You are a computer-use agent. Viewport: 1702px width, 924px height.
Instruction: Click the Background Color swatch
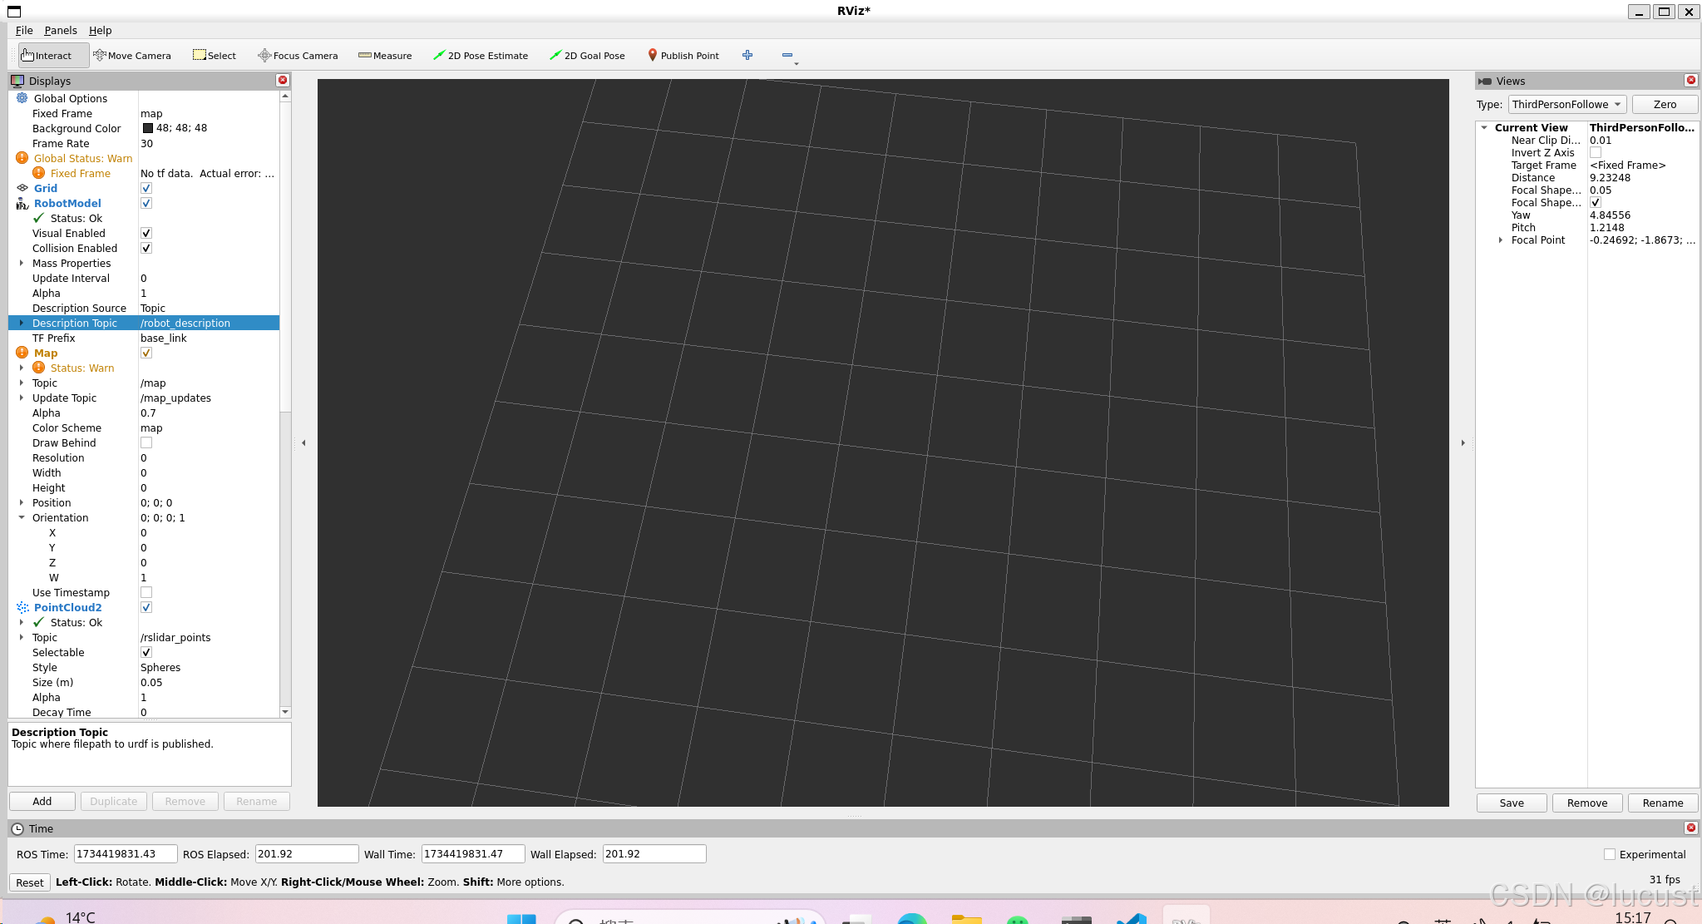[148, 128]
